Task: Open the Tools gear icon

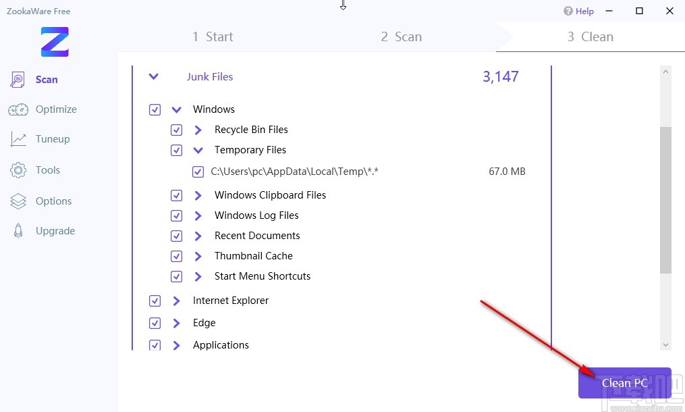Action: pos(18,170)
